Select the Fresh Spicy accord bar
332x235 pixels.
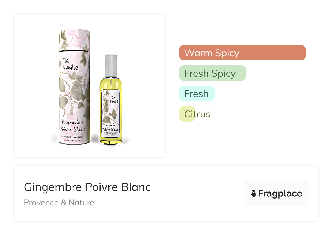(x=212, y=73)
